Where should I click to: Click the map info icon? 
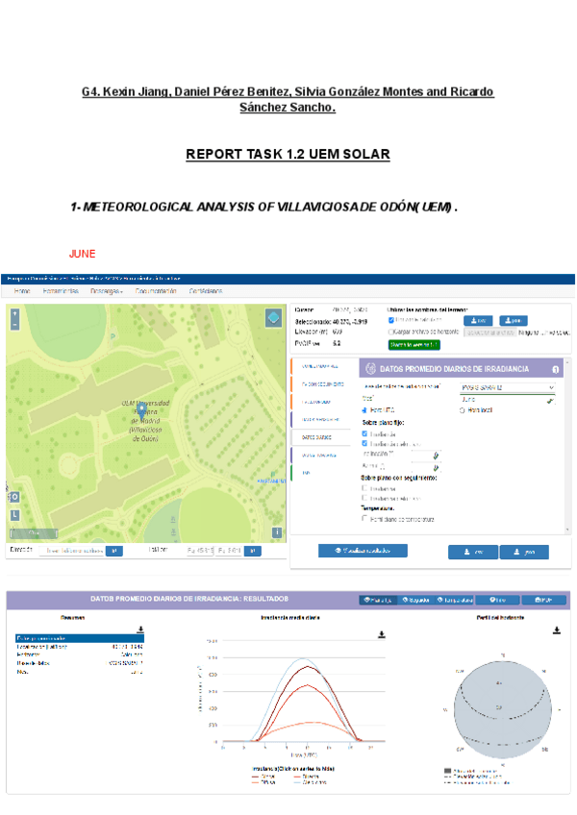[277, 531]
